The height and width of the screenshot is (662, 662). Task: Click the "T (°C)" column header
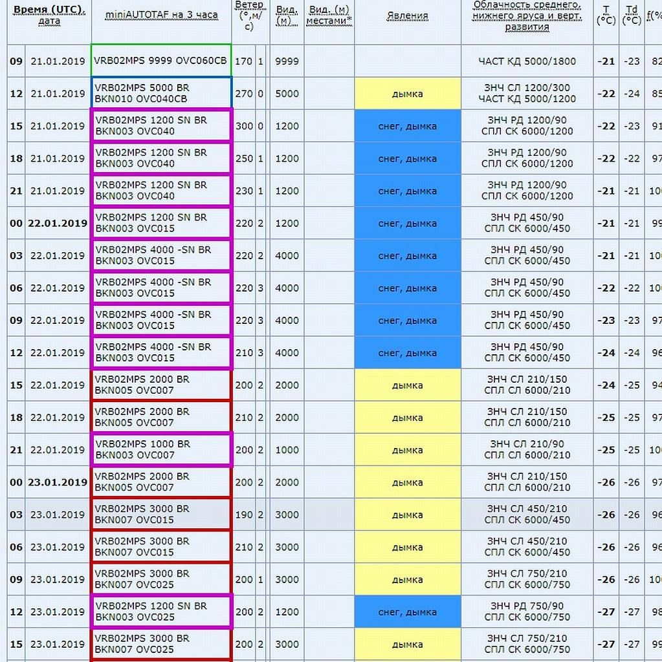click(606, 16)
